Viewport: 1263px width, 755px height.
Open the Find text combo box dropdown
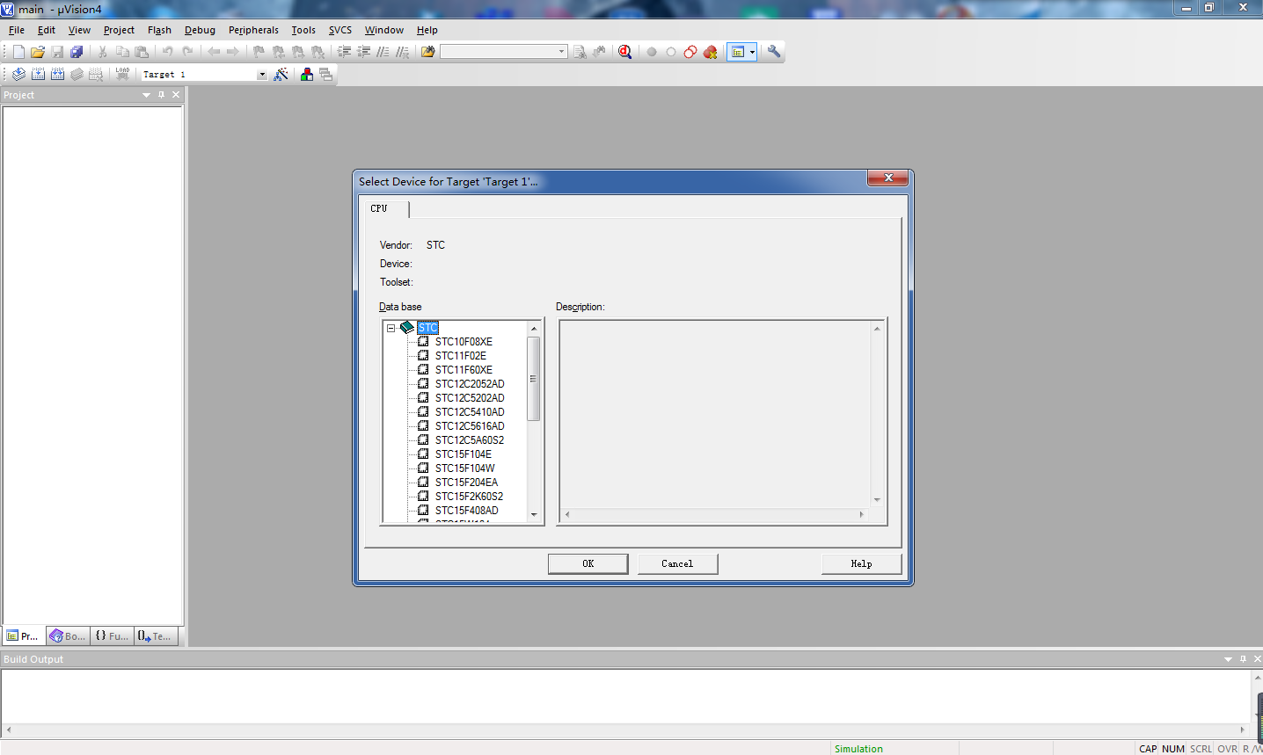[561, 52]
